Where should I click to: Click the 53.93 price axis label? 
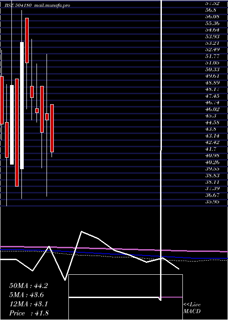pyautogui.click(x=212, y=37)
